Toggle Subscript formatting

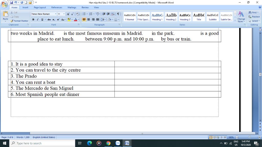click(x=53, y=19)
